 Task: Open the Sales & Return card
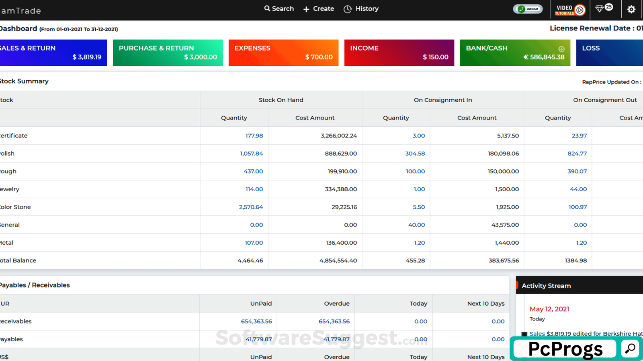pos(53,53)
